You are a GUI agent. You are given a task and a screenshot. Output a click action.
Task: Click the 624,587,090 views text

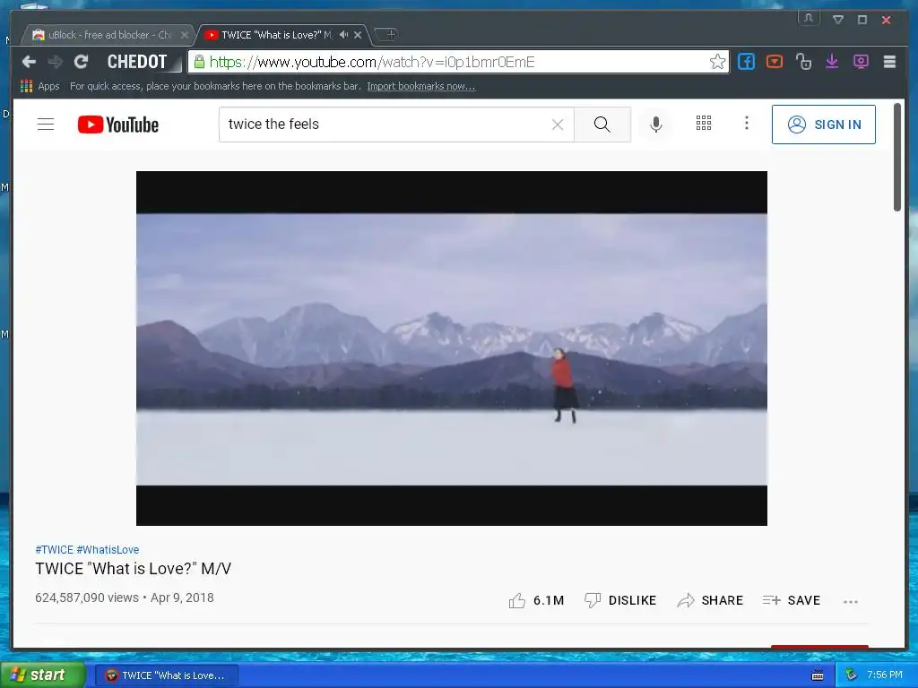tap(87, 598)
